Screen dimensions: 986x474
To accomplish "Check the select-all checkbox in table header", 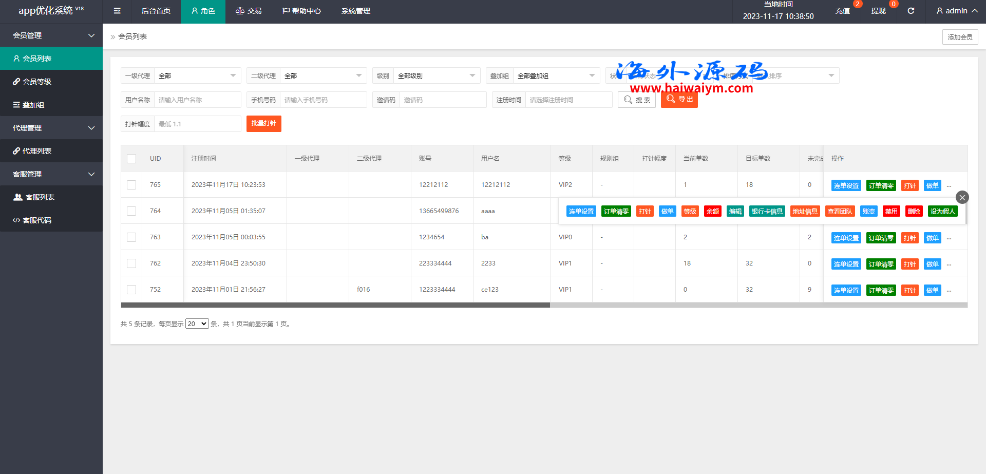I will point(131,159).
